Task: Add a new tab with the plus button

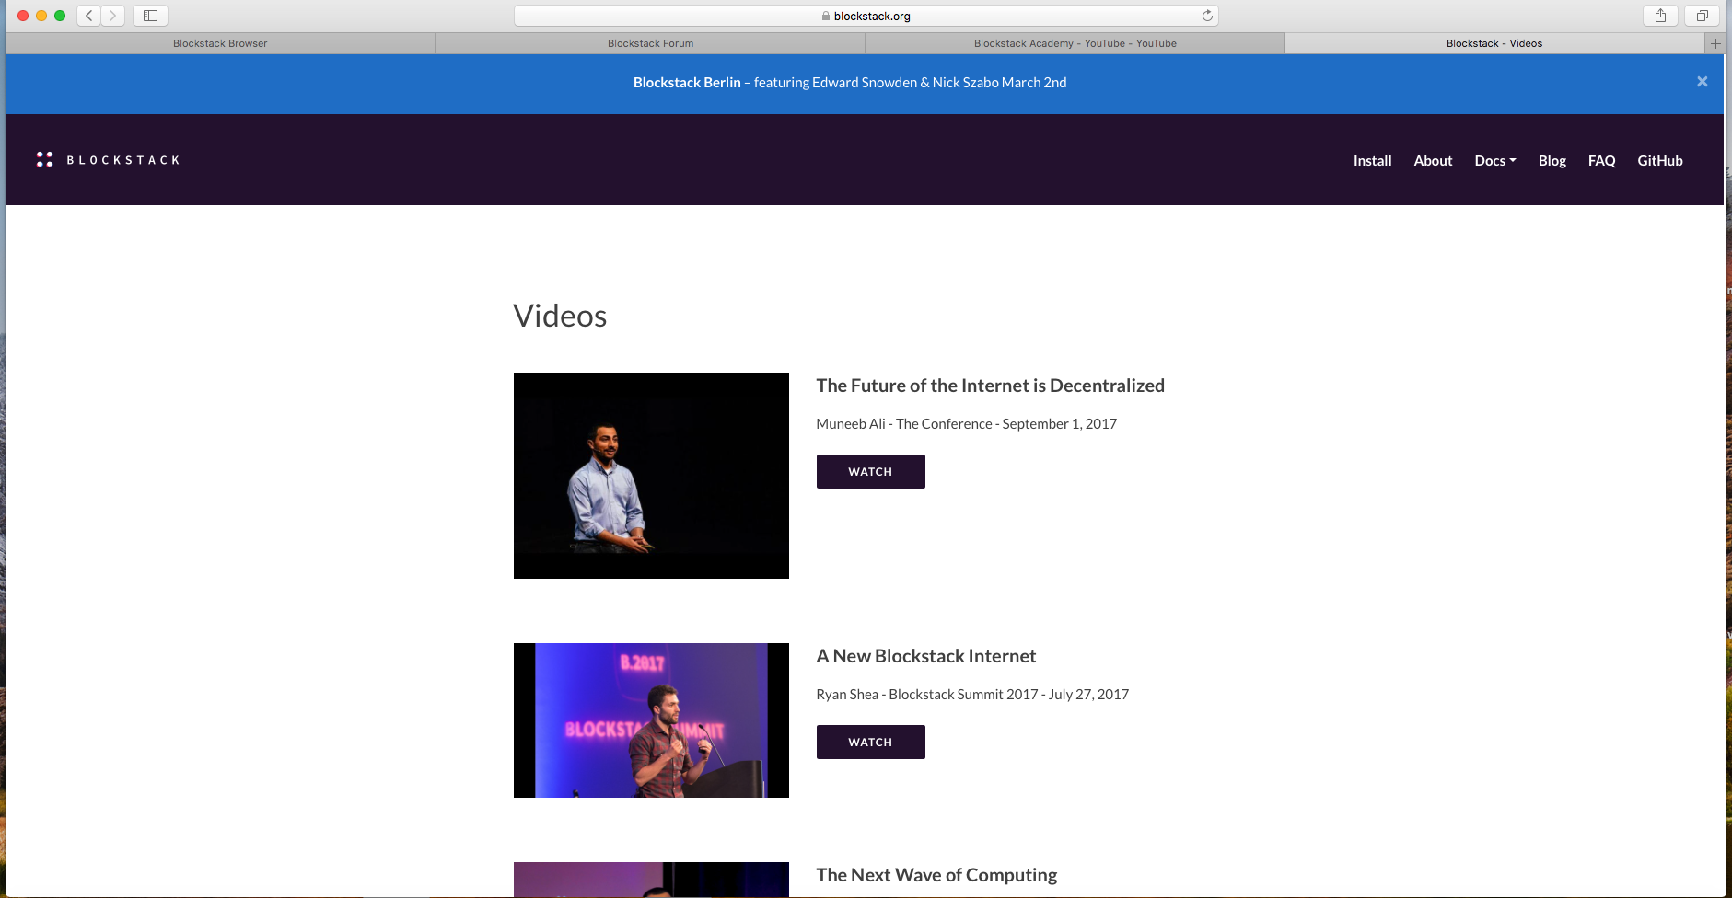Action: (1715, 43)
